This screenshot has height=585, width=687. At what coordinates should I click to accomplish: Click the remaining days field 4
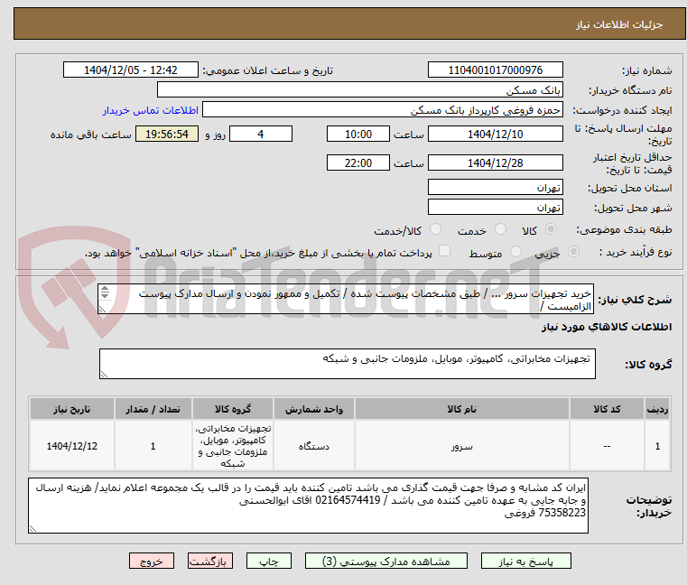[261, 135]
